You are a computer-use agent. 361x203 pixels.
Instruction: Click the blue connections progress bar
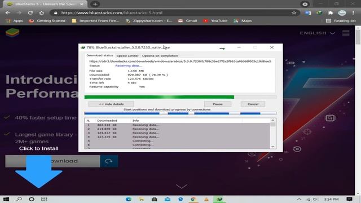click(x=180, y=113)
